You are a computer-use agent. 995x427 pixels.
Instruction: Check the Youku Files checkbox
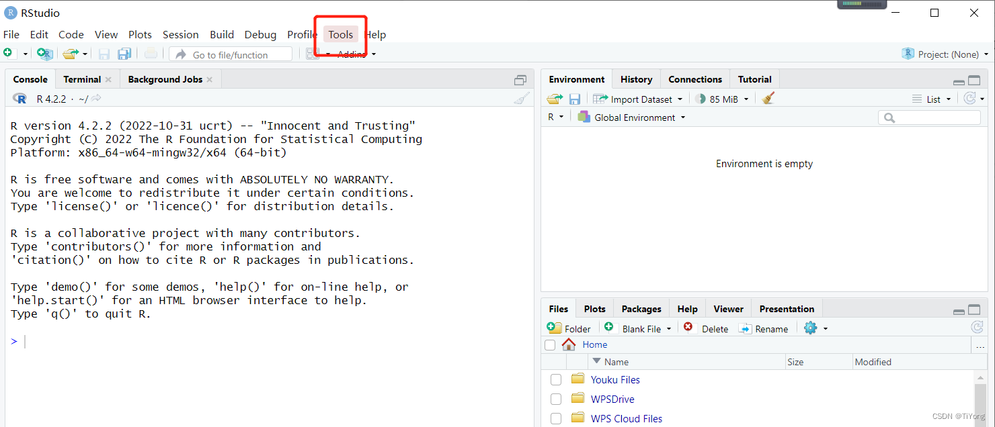point(556,379)
